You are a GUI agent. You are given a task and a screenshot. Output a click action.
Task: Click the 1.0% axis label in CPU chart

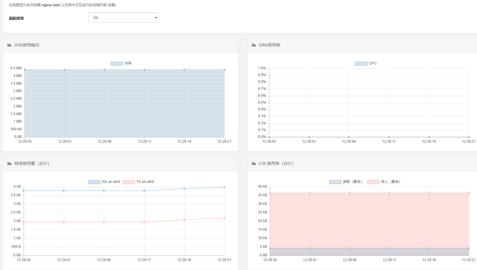click(x=262, y=68)
